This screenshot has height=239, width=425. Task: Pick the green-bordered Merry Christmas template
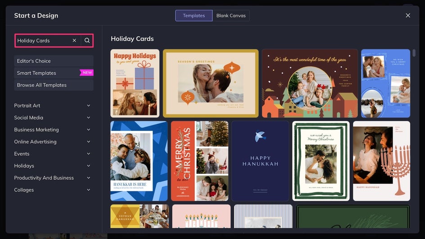point(321,161)
